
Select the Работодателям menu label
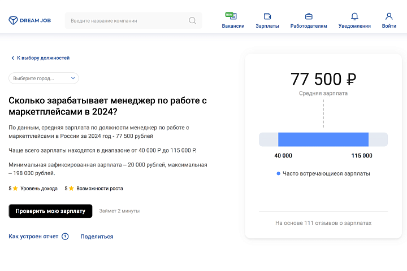pyautogui.click(x=309, y=26)
